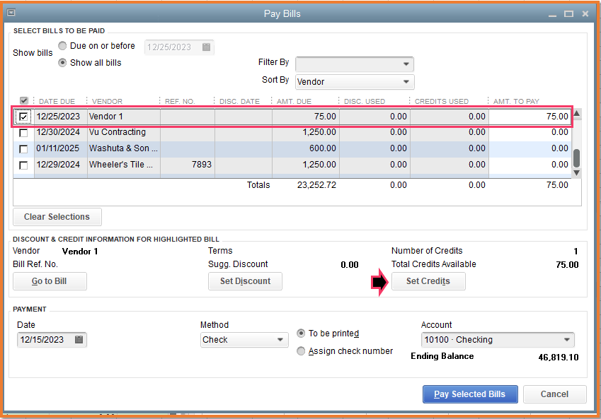Maximize the Pay Bills window
The height and width of the screenshot is (419, 601).
[569, 13]
